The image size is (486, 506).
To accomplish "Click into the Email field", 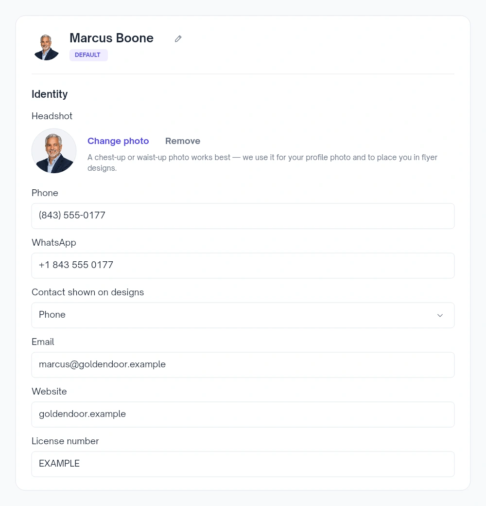I will [x=243, y=365].
